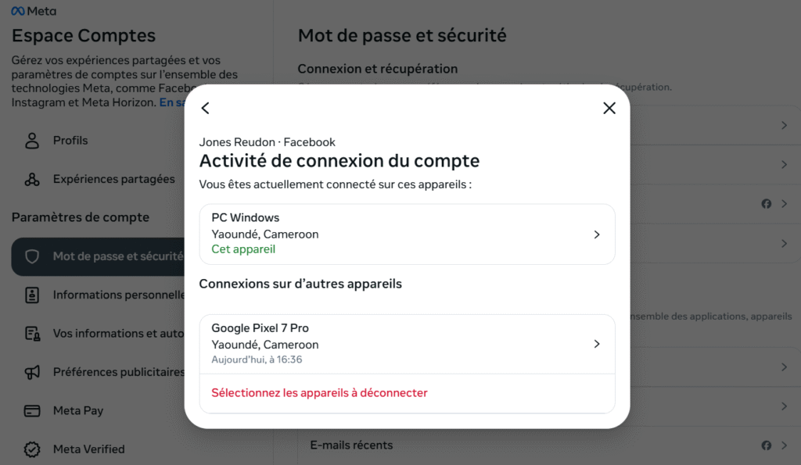Click the Expériences partagées icon
This screenshot has width=801, height=465.
coord(32,180)
